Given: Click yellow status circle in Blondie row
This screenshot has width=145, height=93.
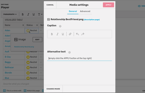Looking at the screenshot, I should point(28,73).
